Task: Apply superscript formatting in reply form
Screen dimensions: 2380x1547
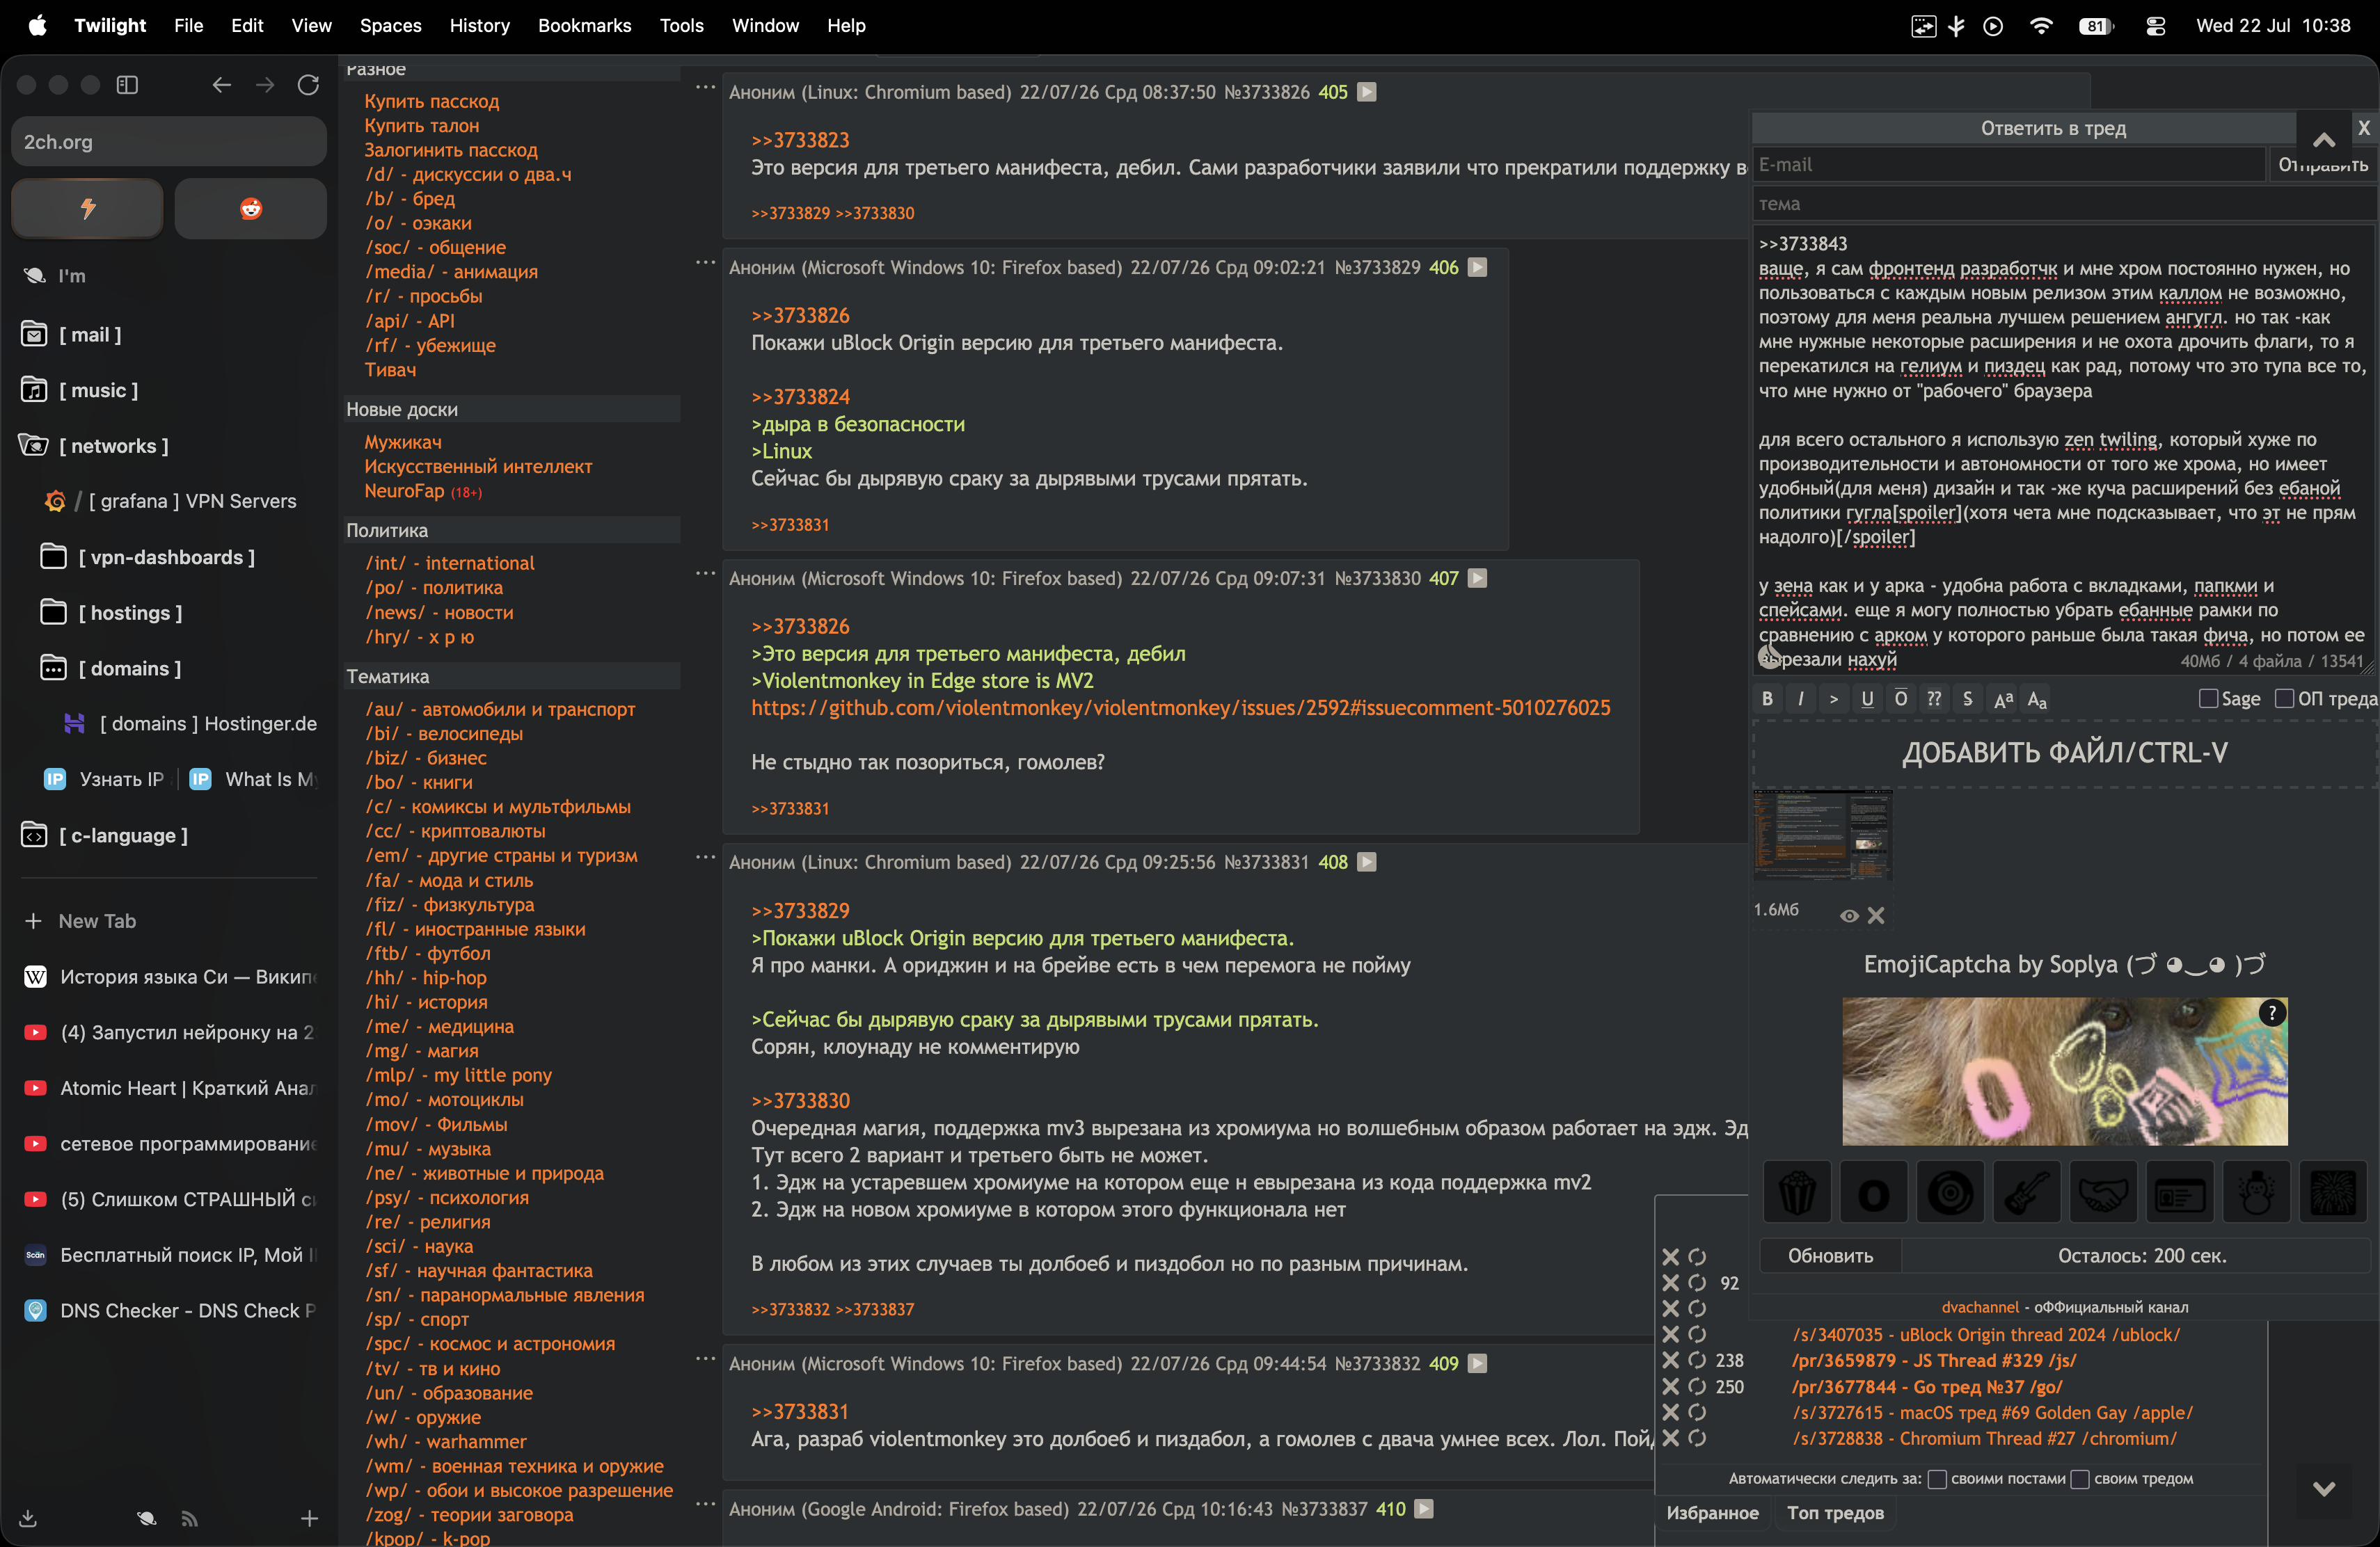Action: coord(2003,698)
